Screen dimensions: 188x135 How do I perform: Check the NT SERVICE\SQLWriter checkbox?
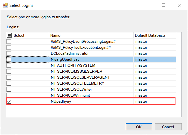tap(9, 89)
